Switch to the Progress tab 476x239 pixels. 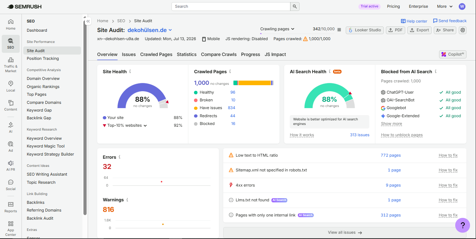(x=251, y=54)
